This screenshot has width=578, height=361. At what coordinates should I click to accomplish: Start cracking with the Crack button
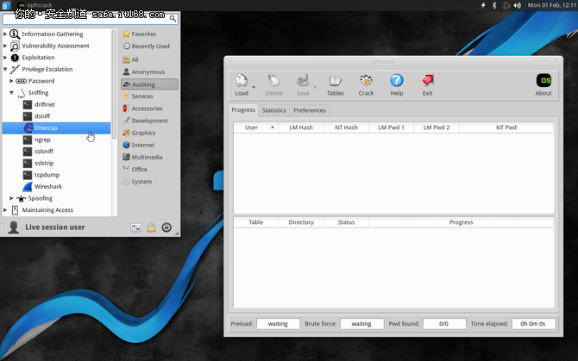(366, 81)
